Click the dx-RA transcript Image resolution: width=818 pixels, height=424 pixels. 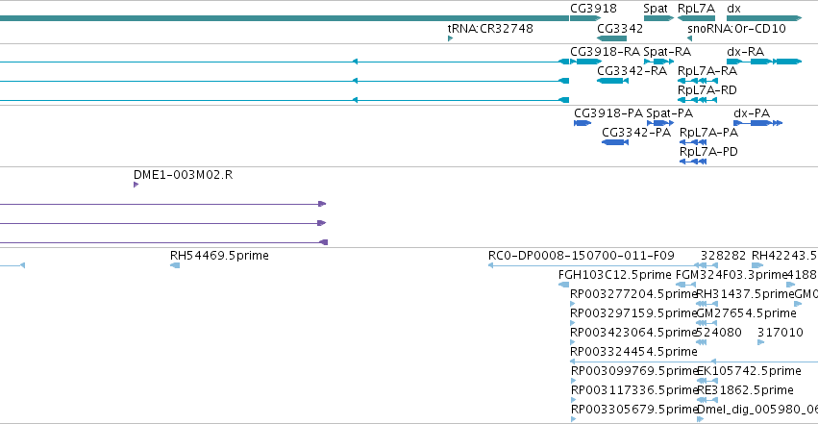(764, 62)
